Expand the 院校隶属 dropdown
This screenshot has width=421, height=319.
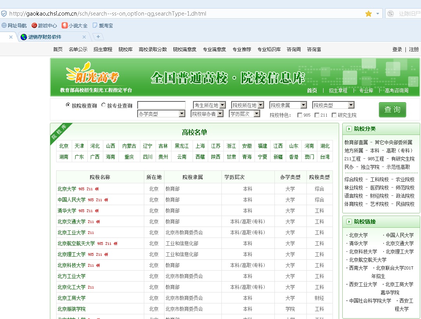coord(288,105)
